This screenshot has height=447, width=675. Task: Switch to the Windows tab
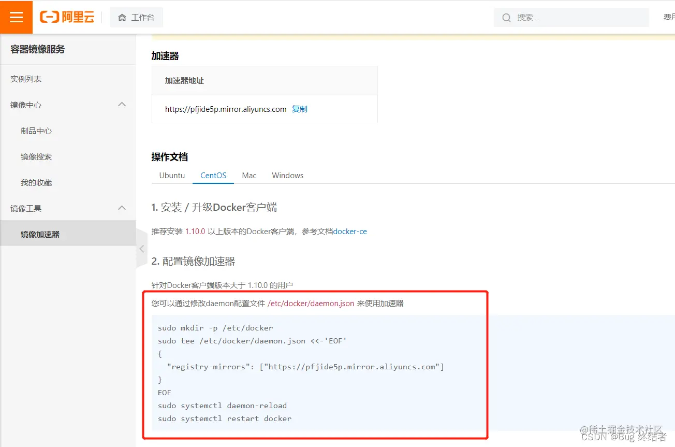coord(288,175)
